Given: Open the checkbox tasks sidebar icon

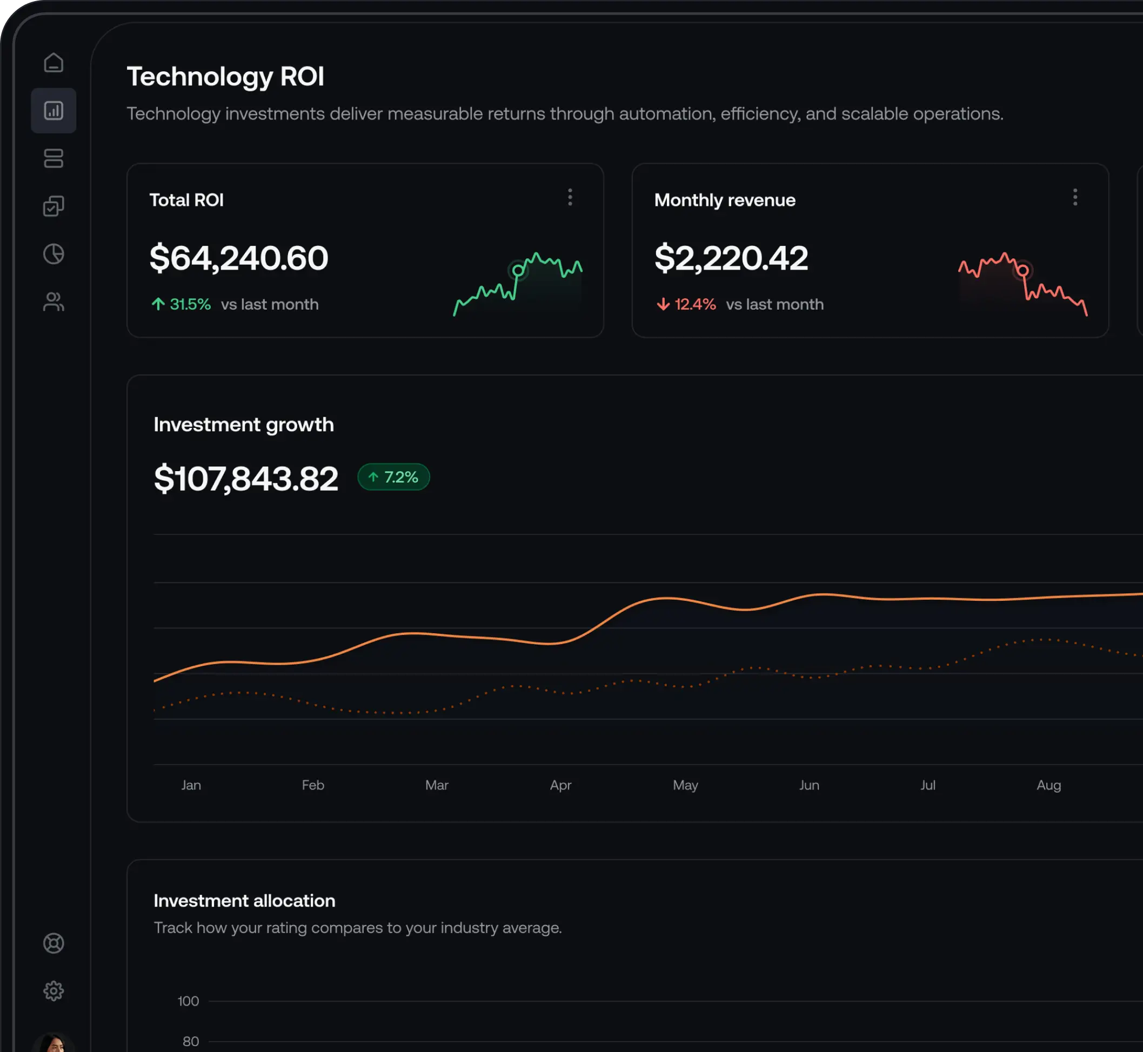Looking at the screenshot, I should tap(54, 206).
